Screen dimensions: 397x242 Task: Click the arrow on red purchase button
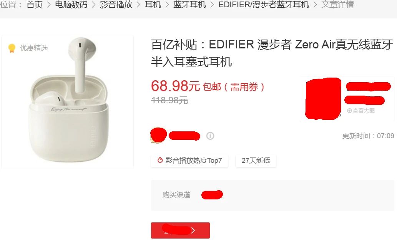coord(193,230)
